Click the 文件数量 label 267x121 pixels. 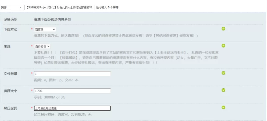click(10, 74)
